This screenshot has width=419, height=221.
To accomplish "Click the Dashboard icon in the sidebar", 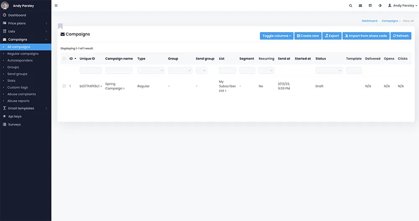I will click(4, 15).
